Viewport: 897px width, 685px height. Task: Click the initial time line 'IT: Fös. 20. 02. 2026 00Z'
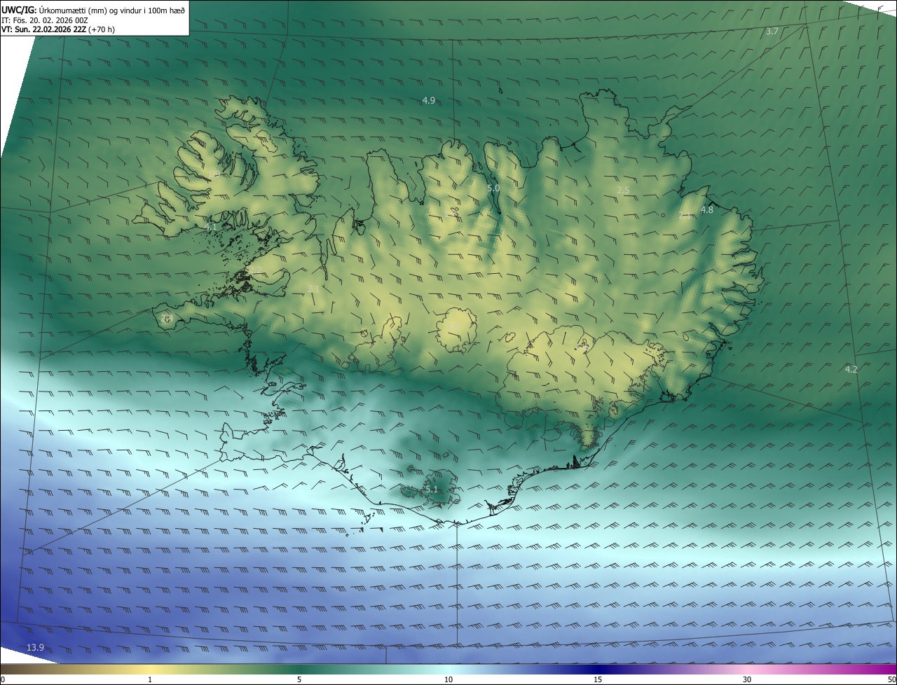[44, 20]
